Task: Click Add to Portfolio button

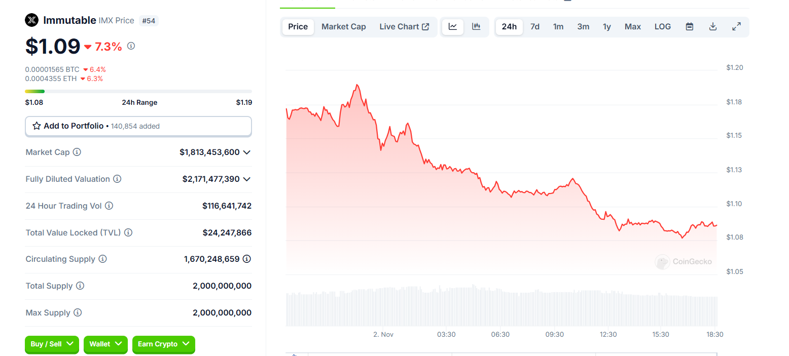Action: coord(138,126)
